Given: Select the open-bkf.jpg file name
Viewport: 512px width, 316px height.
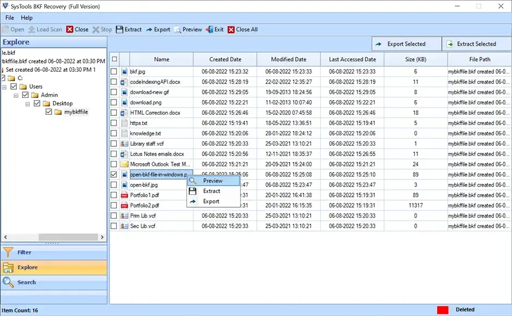Looking at the screenshot, I should point(143,185).
